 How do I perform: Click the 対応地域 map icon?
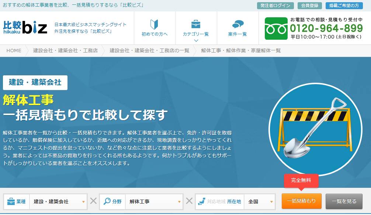pos(202,201)
